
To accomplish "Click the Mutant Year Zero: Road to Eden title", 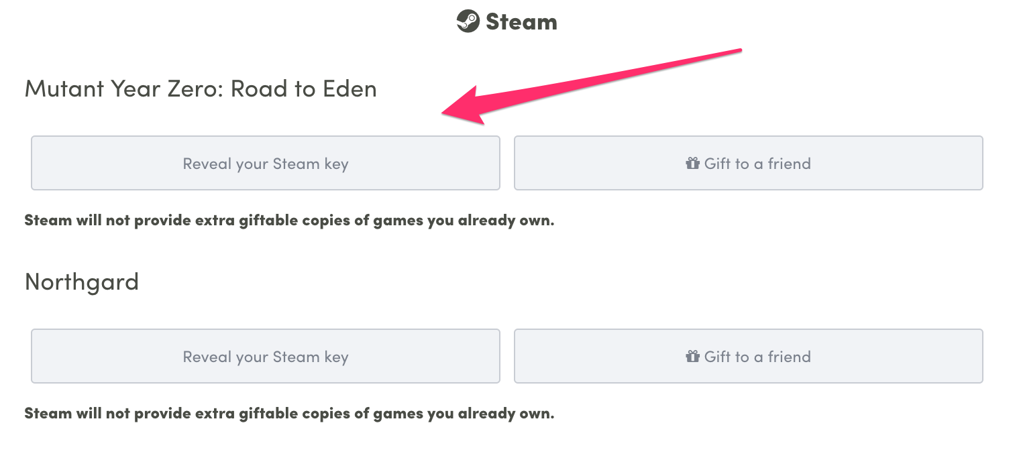I will 201,89.
